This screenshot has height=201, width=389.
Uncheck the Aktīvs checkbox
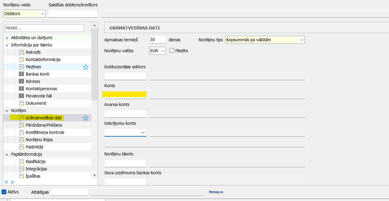click(x=4, y=192)
